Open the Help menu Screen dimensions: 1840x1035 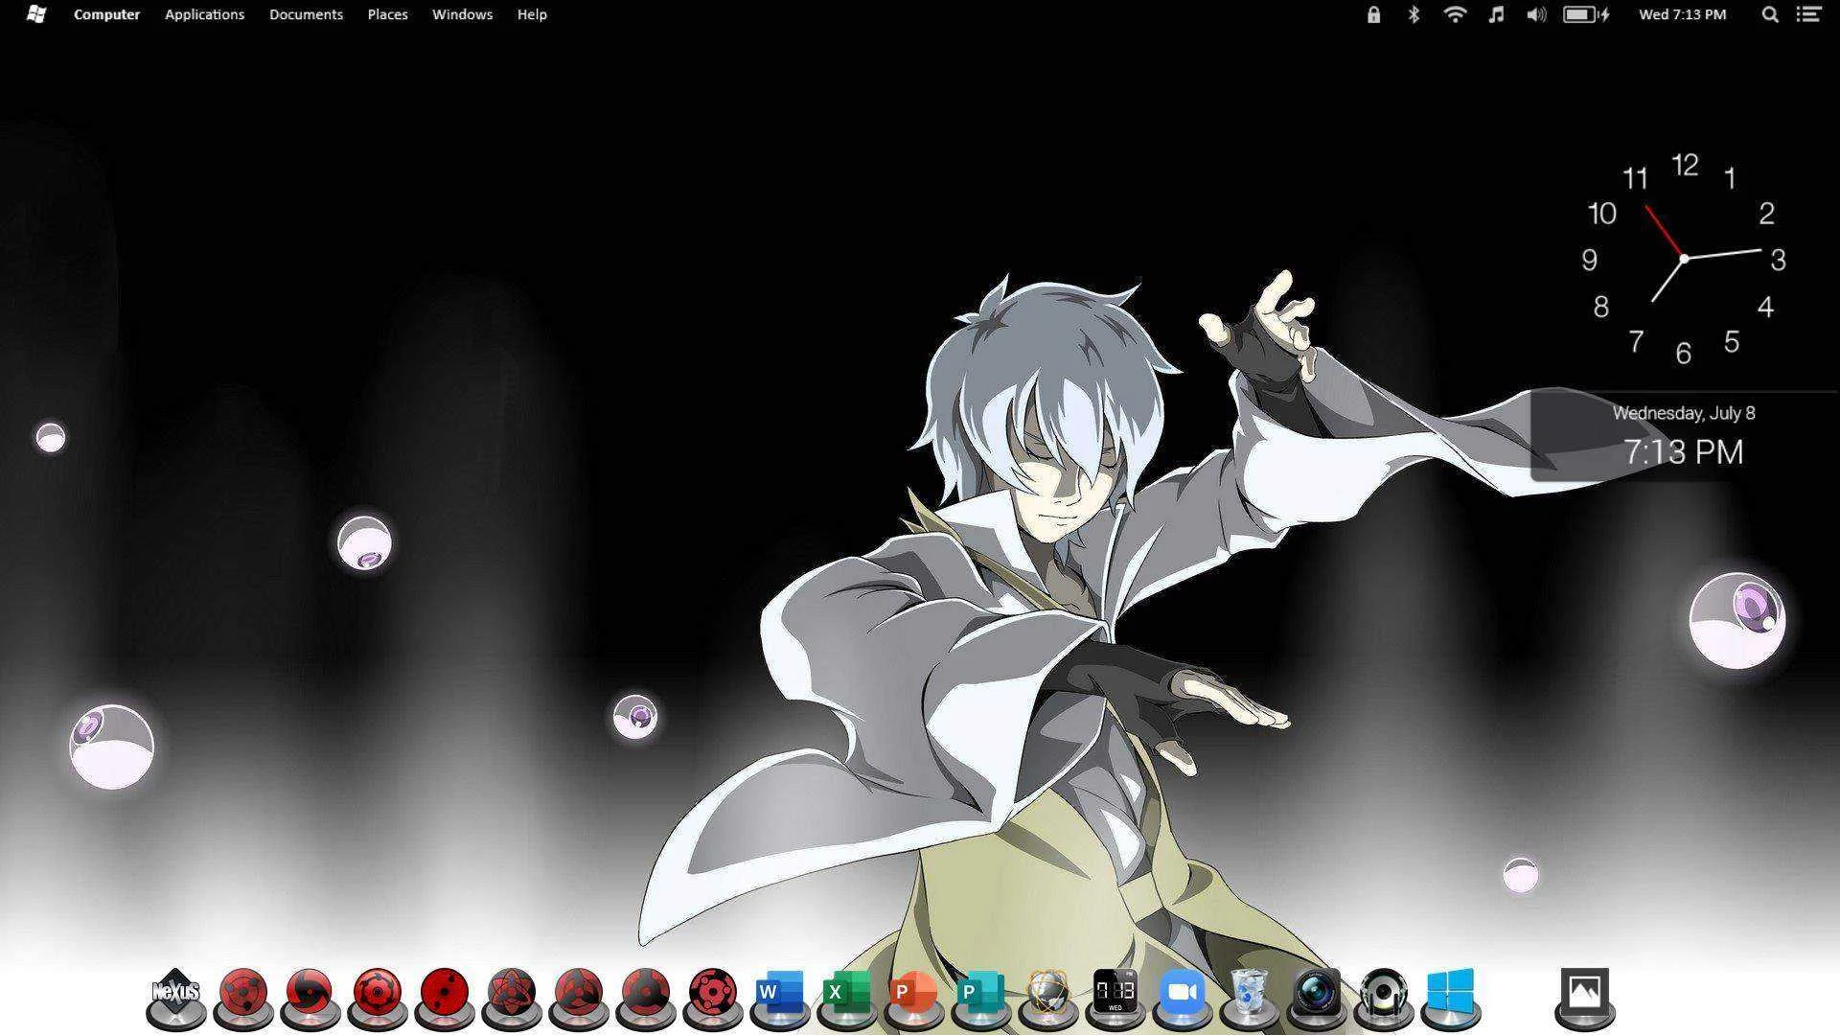[x=532, y=14]
